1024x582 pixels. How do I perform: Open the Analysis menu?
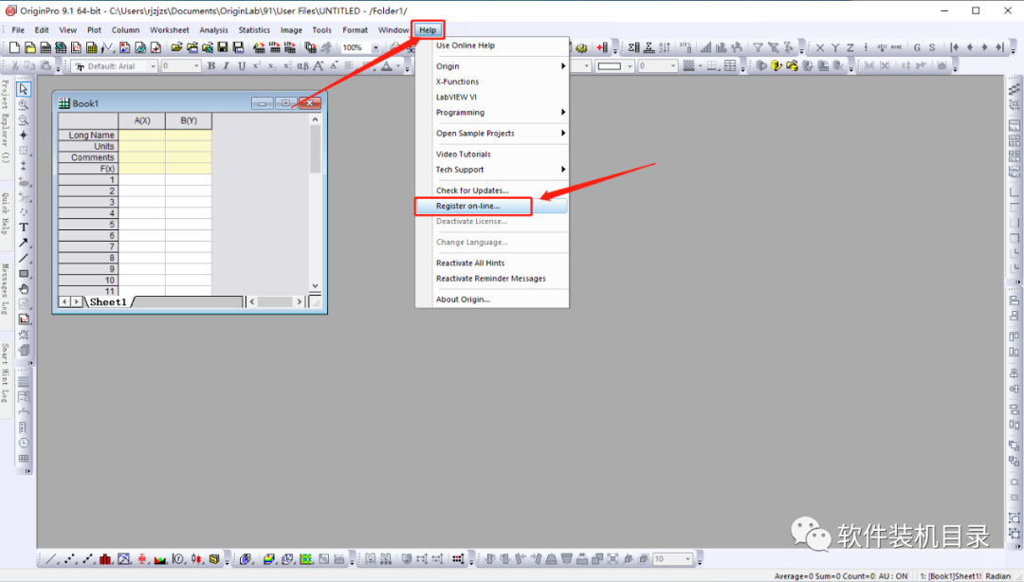(x=213, y=30)
